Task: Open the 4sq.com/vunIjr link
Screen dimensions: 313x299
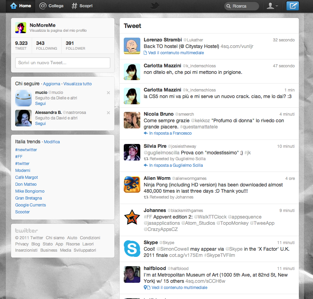Action: (237, 46)
